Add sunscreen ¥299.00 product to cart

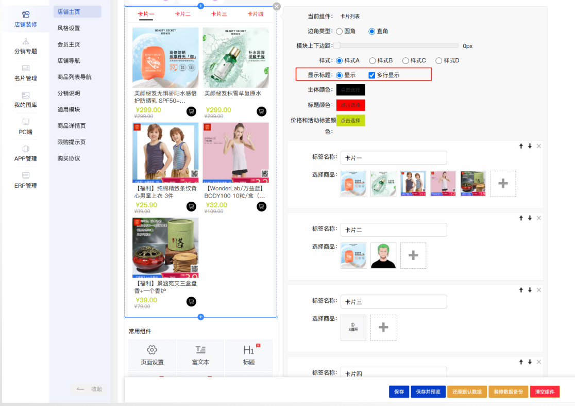pyautogui.click(x=191, y=111)
